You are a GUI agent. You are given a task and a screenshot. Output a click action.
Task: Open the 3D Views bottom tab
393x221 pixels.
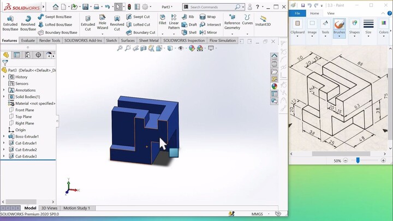pyautogui.click(x=49, y=208)
